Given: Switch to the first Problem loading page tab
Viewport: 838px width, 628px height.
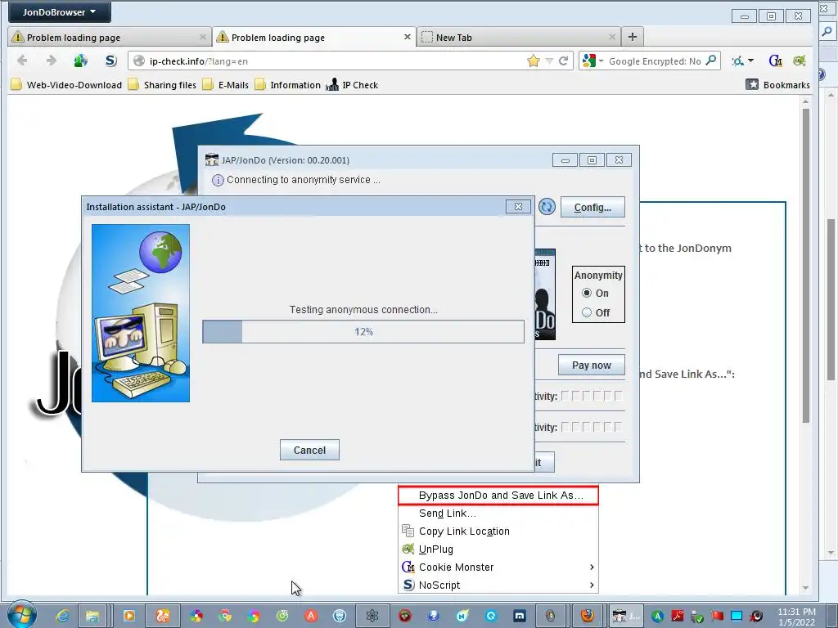Looking at the screenshot, I should point(110,38).
